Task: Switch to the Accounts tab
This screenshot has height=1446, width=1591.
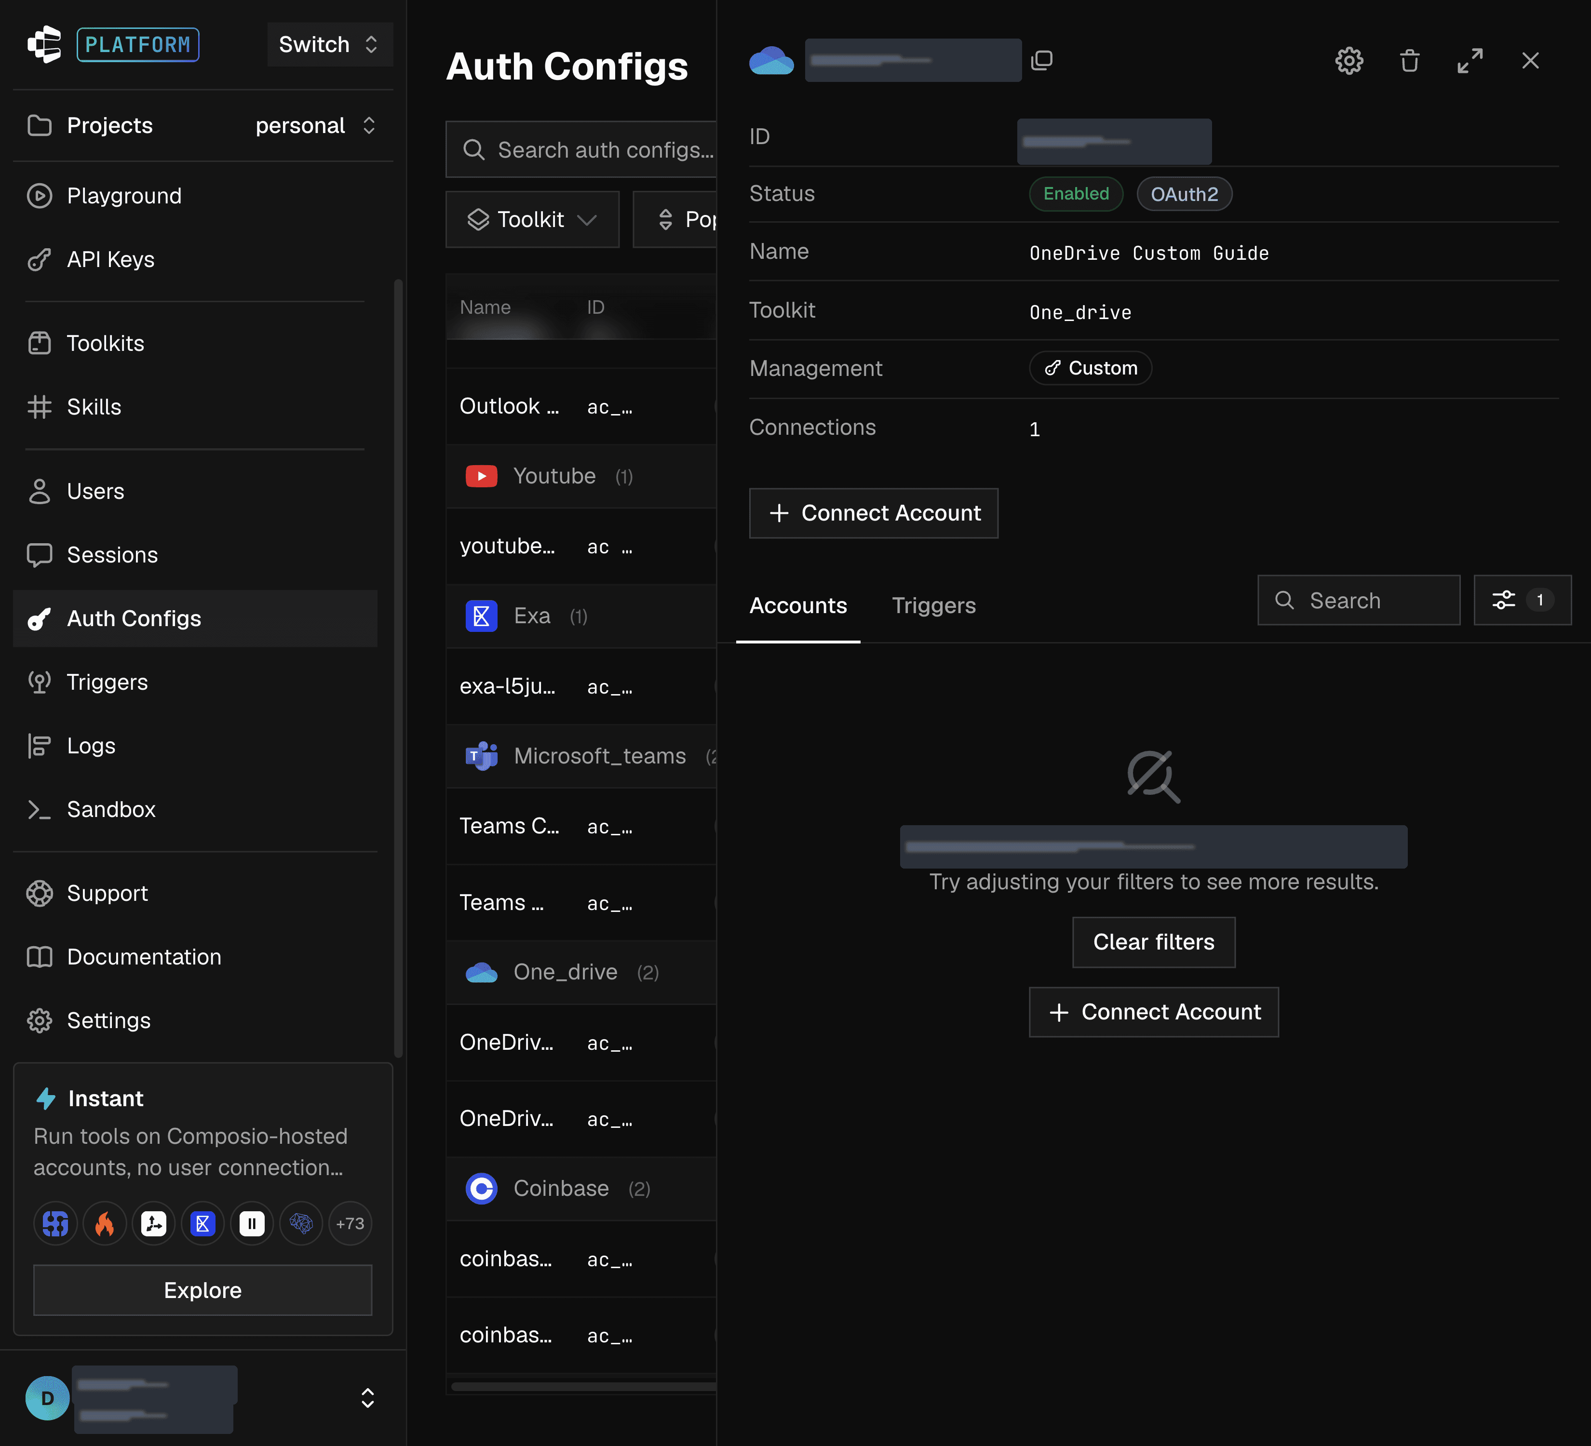Action: coord(798,606)
